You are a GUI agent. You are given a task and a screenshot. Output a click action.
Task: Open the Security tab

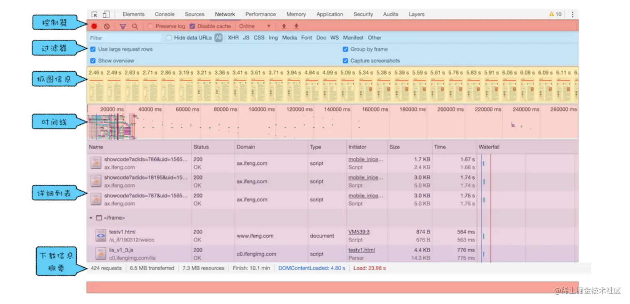pyautogui.click(x=363, y=14)
